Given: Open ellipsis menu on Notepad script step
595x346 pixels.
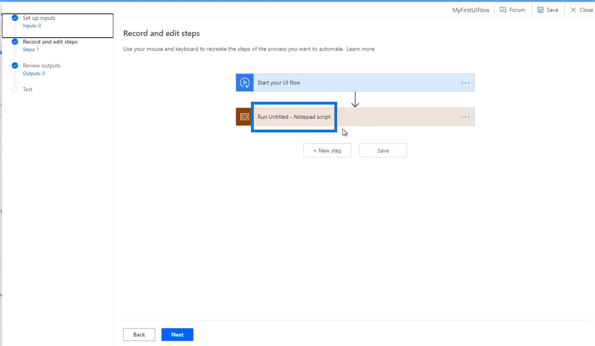Looking at the screenshot, I should [x=465, y=117].
